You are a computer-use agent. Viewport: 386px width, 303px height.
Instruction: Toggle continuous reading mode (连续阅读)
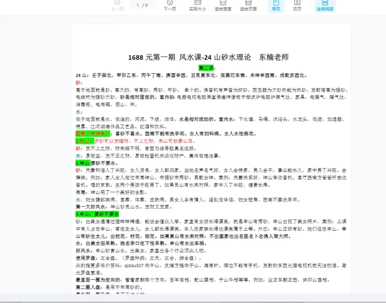pos(325,6)
